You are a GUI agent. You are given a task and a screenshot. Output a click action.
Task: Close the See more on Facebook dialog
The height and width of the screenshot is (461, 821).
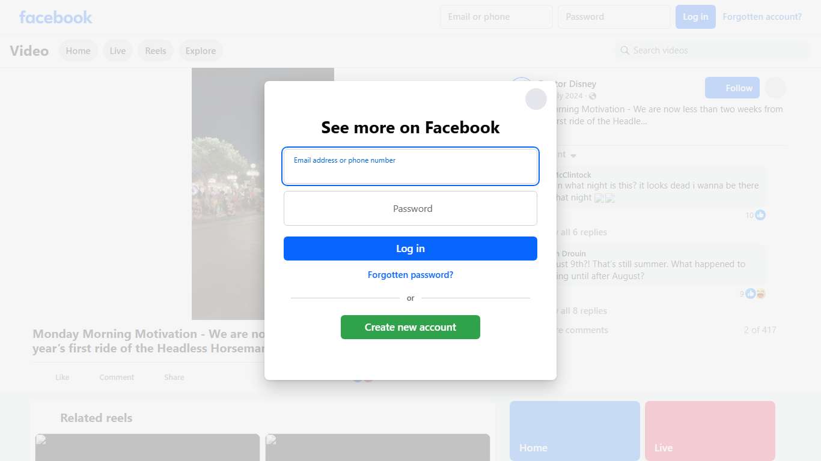pos(536,99)
